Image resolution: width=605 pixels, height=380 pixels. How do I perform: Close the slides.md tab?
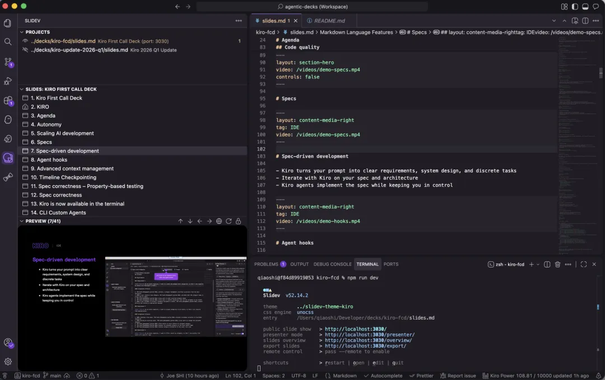pyautogui.click(x=296, y=21)
